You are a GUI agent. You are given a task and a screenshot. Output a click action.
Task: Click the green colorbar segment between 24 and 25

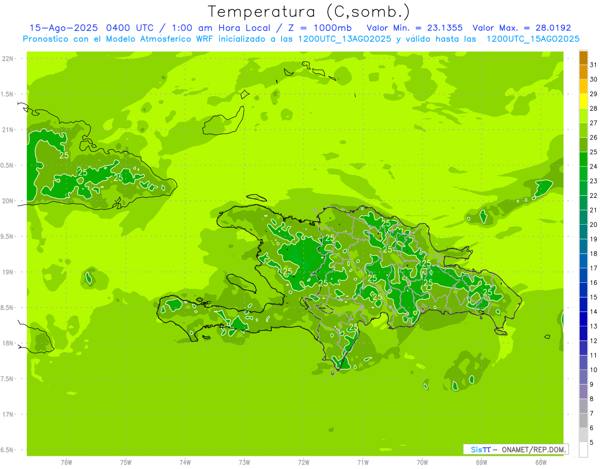point(583,159)
